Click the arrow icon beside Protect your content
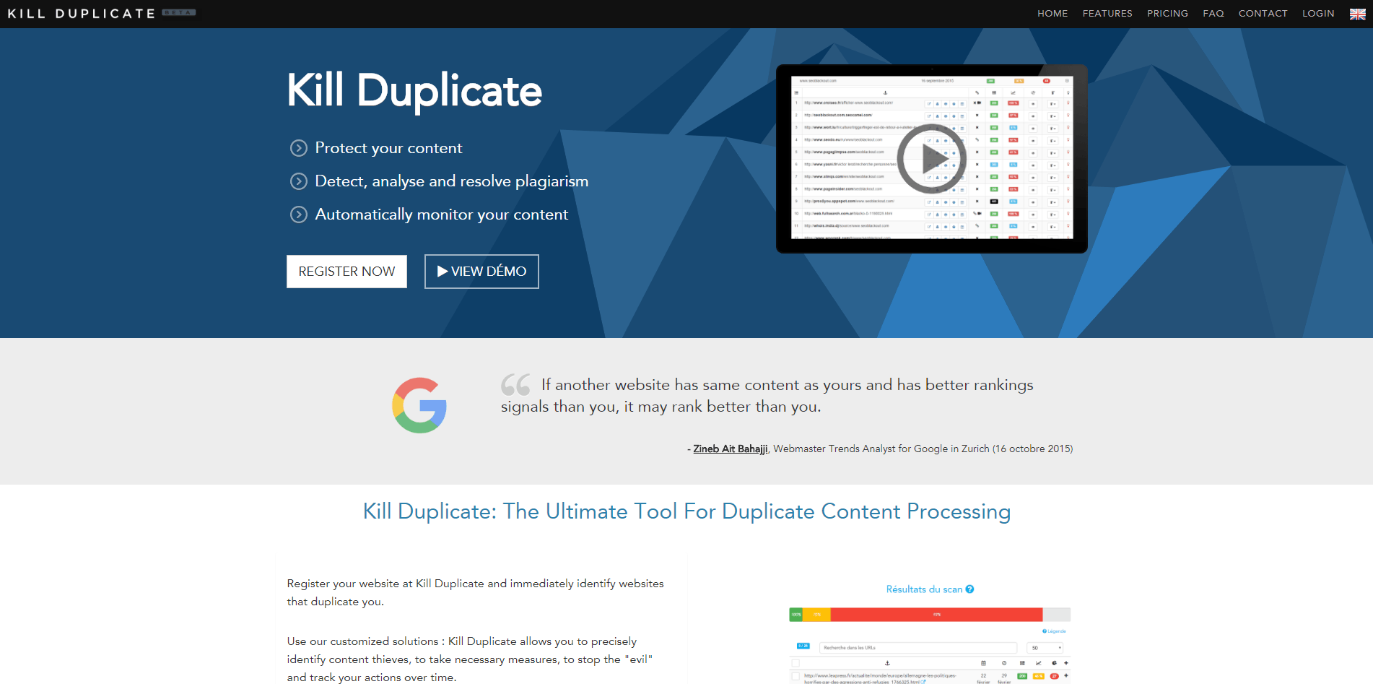1373x684 pixels. 299,148
